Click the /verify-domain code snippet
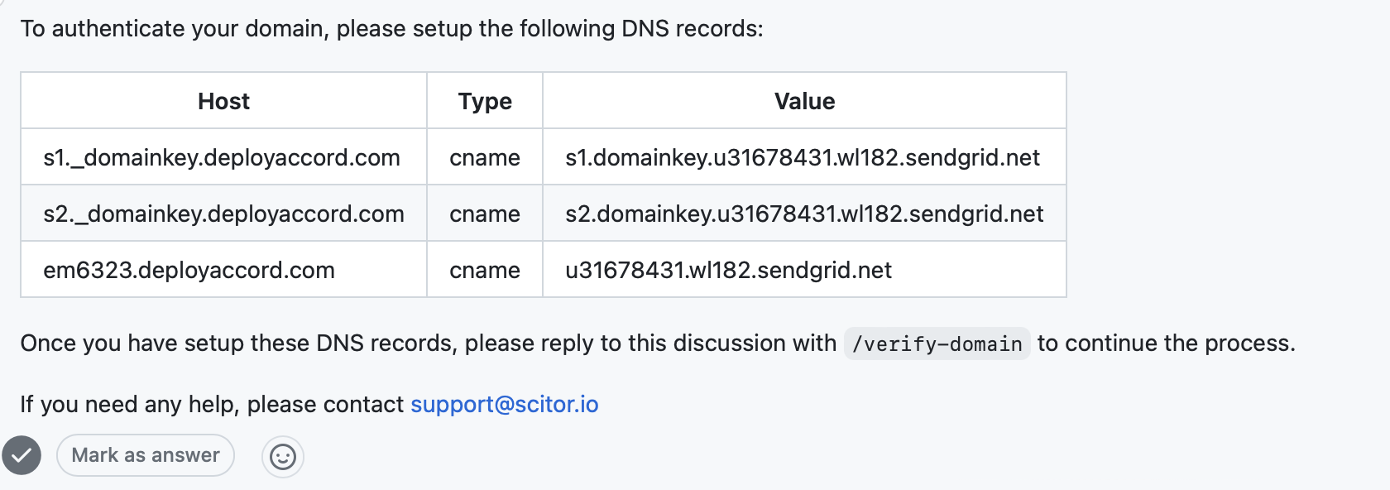1390x490 pixels. (937, 343)
